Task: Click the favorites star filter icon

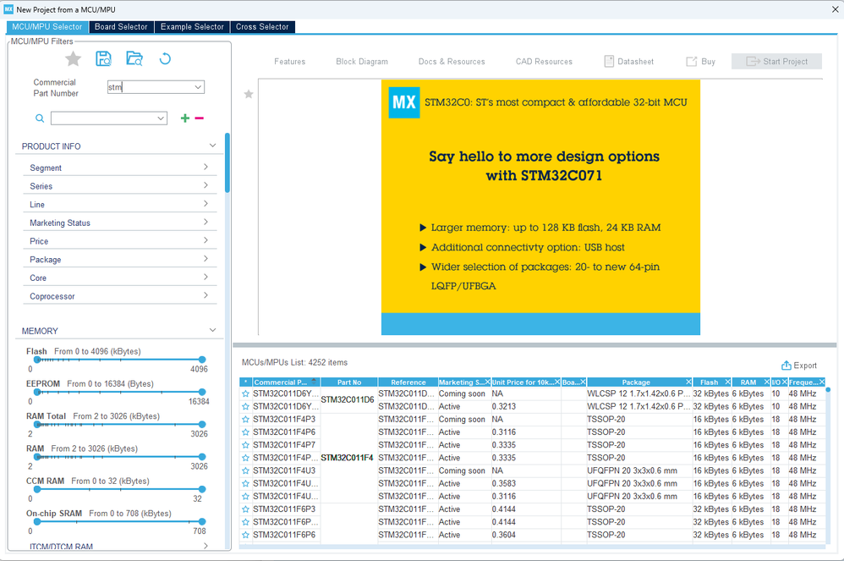Action: tap(74, 58)
